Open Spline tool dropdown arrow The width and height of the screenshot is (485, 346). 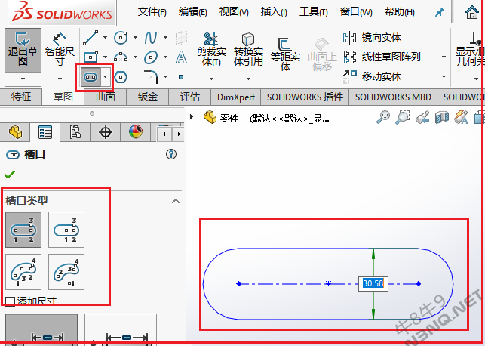pos(165,38)
